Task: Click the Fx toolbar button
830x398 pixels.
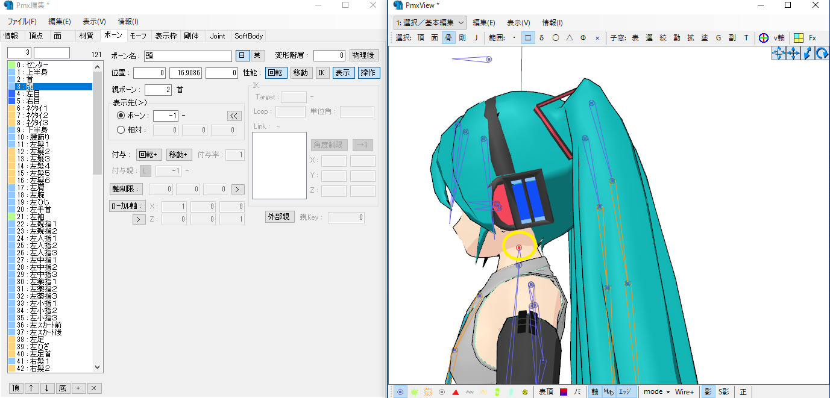Action: [x=812, y=37]
